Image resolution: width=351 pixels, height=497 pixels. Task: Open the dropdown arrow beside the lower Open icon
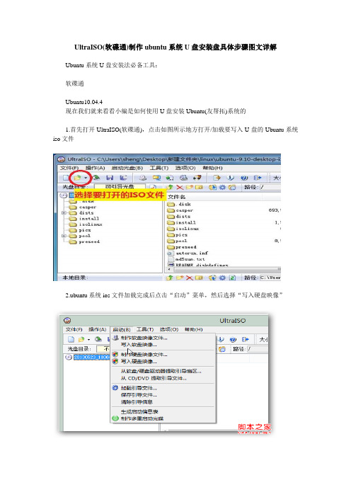[x=88, y=340]
